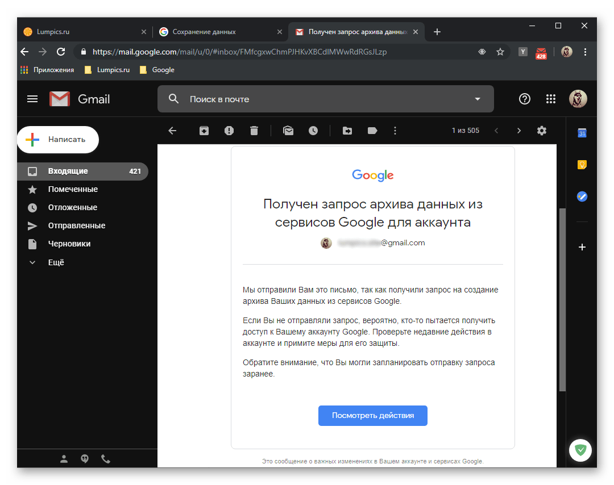Open the Labels tag icon
The image size is (614, 485).
[372, 131]
